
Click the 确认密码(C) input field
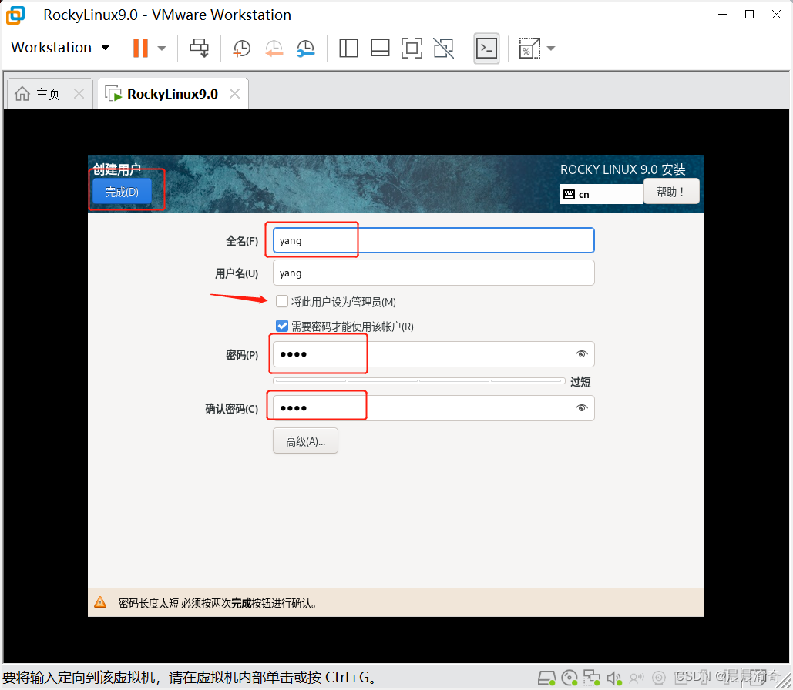pos(433,408)
